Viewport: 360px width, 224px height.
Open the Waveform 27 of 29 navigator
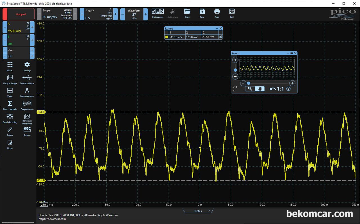tap(134, 14)
